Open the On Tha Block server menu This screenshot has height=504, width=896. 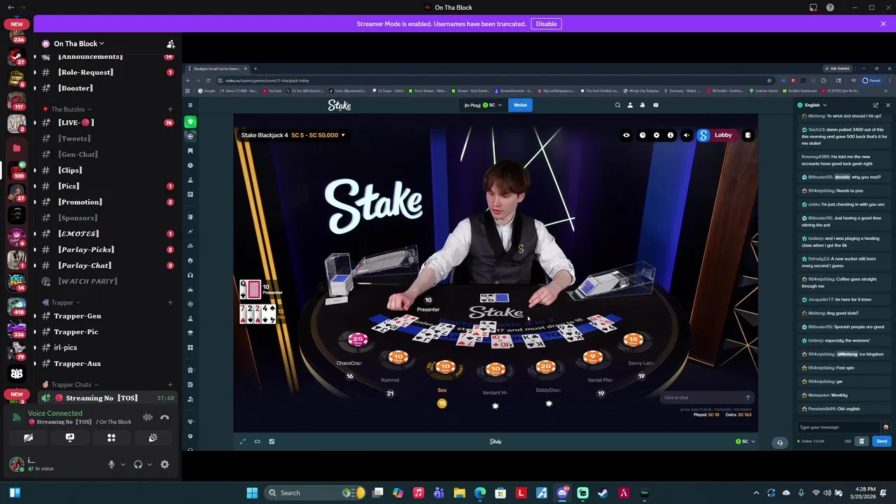(x=78, y=43)
